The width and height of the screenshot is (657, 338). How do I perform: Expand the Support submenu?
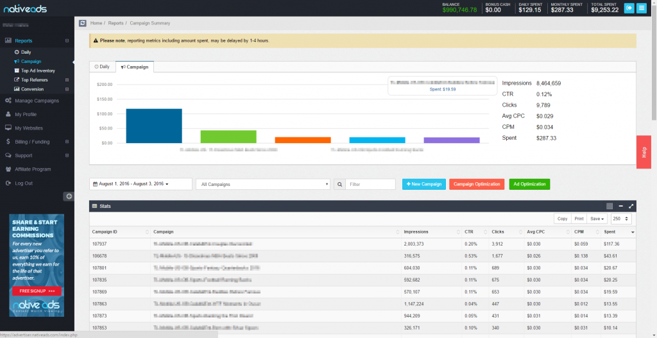67,155
